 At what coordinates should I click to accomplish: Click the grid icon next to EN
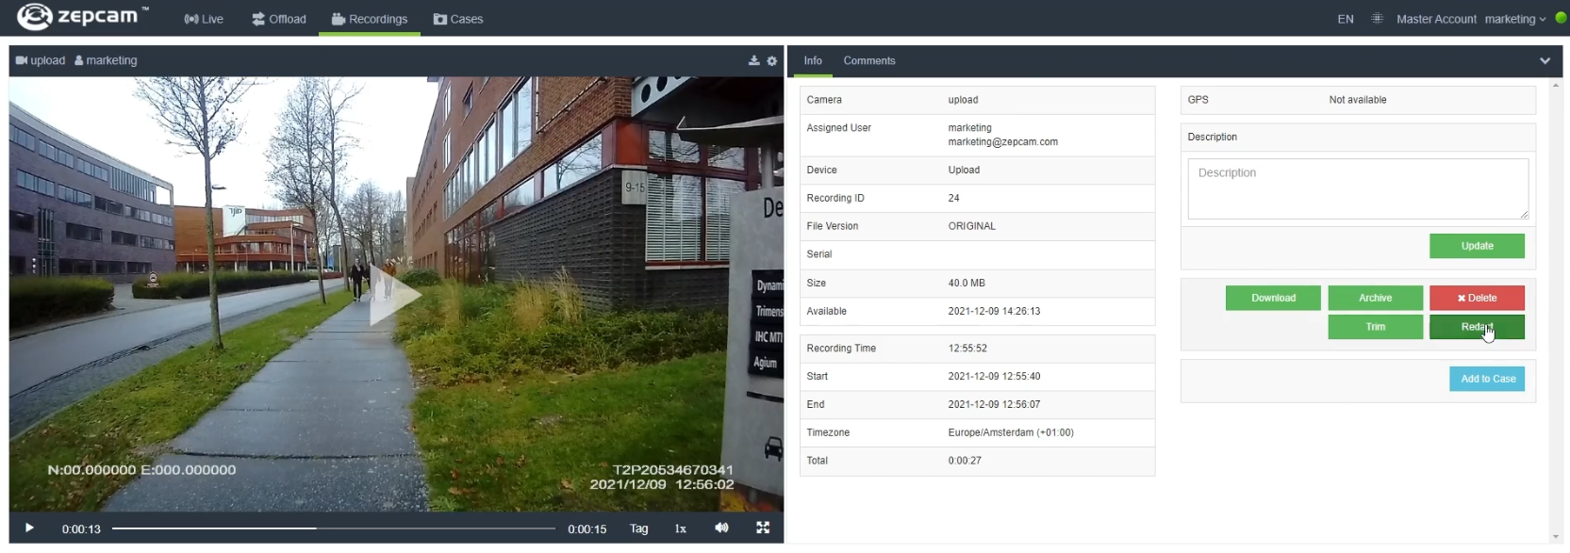pyautogui.click(x=1378, y=18)
